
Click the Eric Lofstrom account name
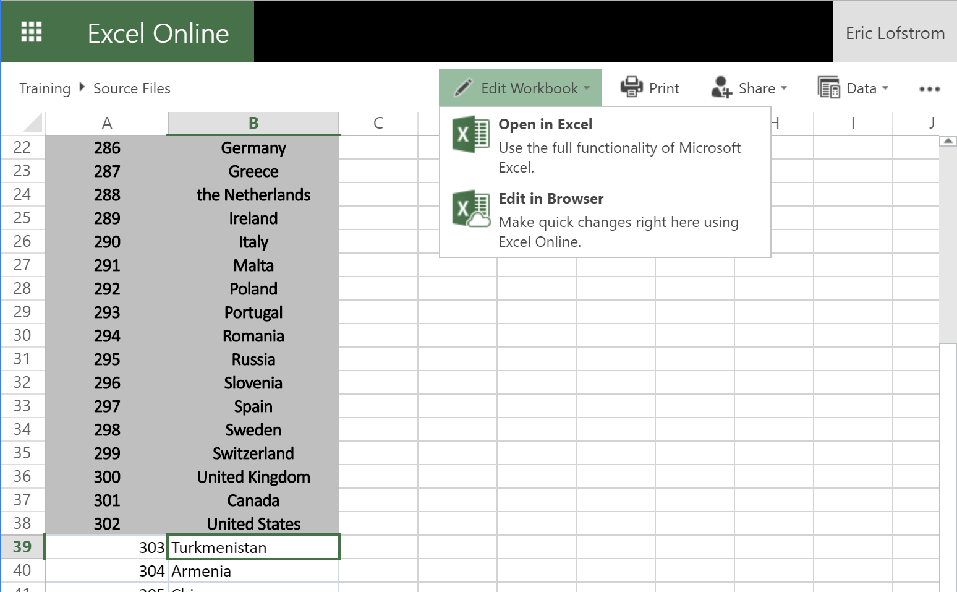(x=895, y=33)
